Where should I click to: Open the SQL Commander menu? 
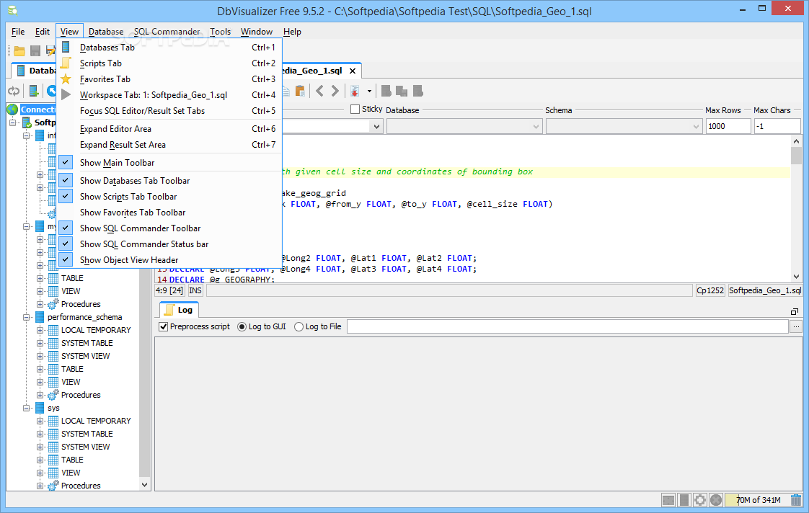167,32
